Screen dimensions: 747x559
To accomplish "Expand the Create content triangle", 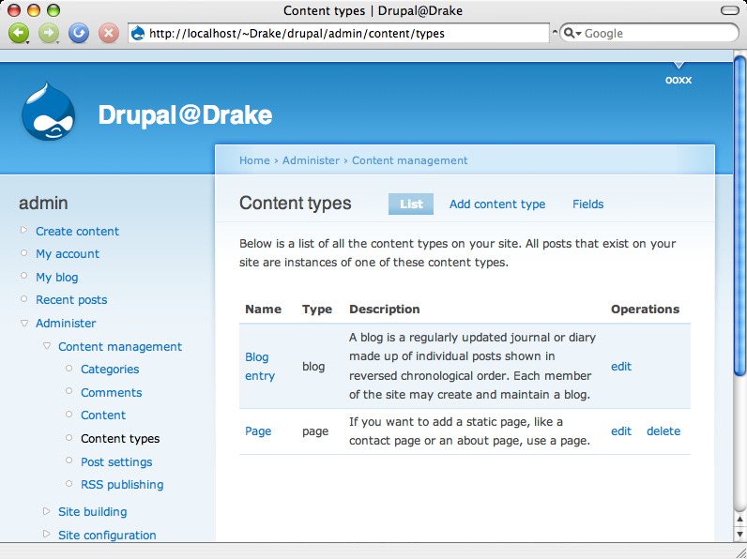I will (24, 231).
